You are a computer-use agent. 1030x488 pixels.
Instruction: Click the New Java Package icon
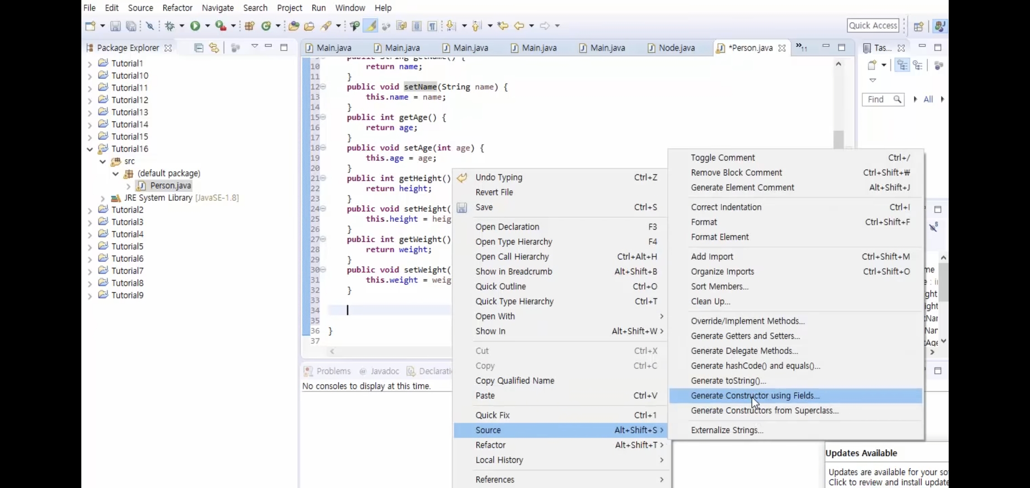click(249, 26)
